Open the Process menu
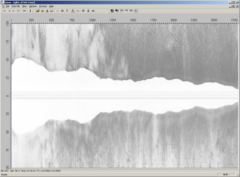Viewport: 240px width, 177px height. pyautogui.click(x=43, y=6)
